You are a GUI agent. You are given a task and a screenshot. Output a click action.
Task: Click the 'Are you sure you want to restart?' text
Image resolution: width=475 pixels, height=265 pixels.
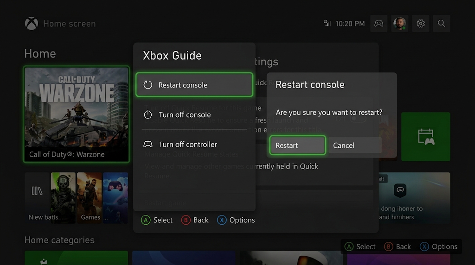329,112
